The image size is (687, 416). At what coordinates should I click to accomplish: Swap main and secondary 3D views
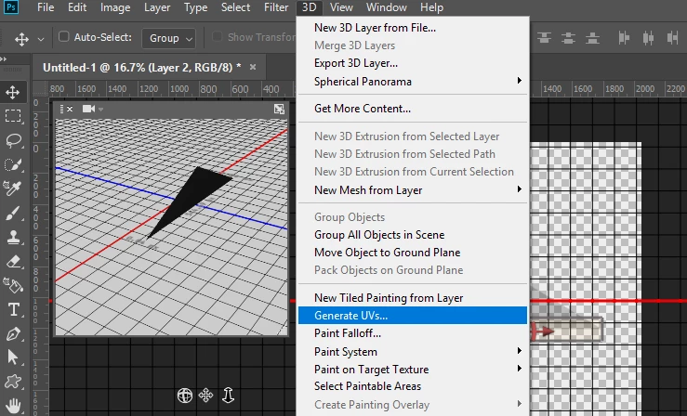coord(279,109)
